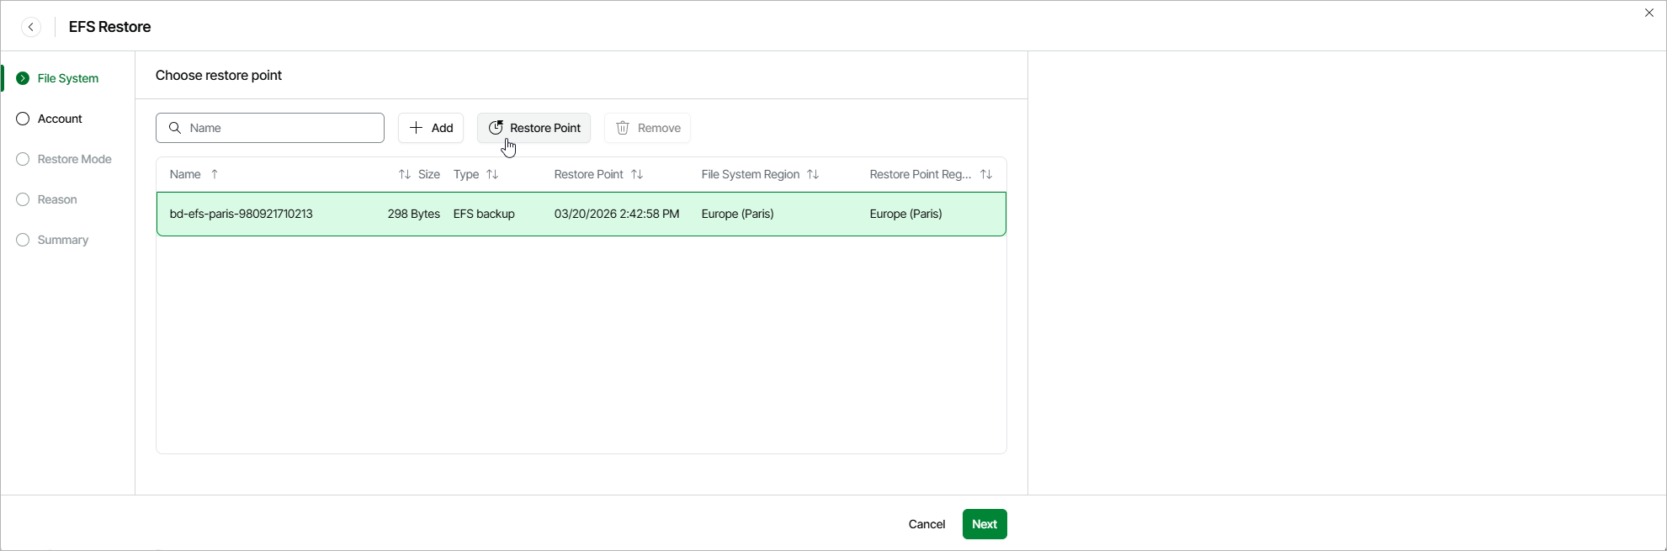
Task: Select the Reason step radio
Action: (23, 199)
